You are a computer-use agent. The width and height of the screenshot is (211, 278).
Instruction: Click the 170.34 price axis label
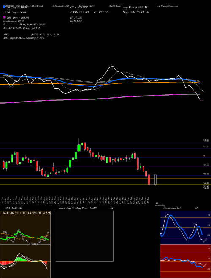click(x=206, y=174)
